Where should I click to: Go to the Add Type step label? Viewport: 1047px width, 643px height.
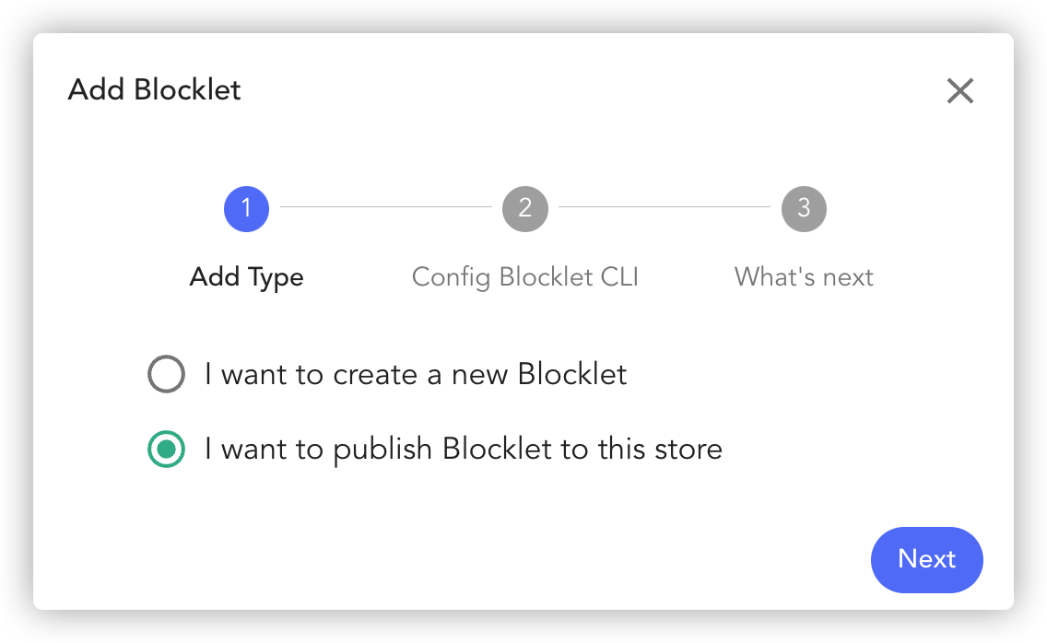[x=246, y=277]
